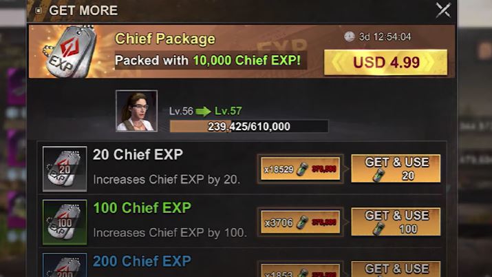Click the x3706 quantity cost box
This screenshot has width=492, height=277.
coord(300,223)
